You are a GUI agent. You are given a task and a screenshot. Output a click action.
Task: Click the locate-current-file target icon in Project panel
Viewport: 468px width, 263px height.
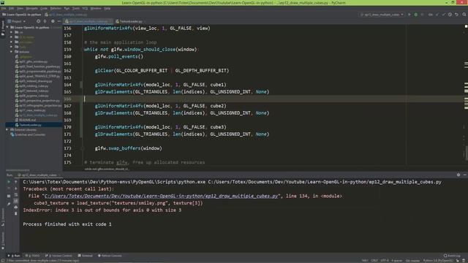coord(38,21)
